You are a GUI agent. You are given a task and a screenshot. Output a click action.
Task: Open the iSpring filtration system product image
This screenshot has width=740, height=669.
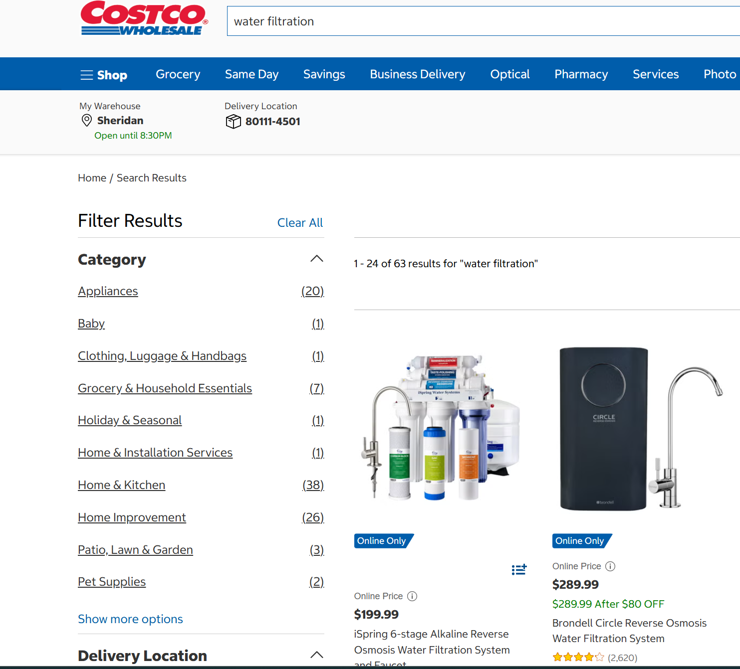pos(441,428)
